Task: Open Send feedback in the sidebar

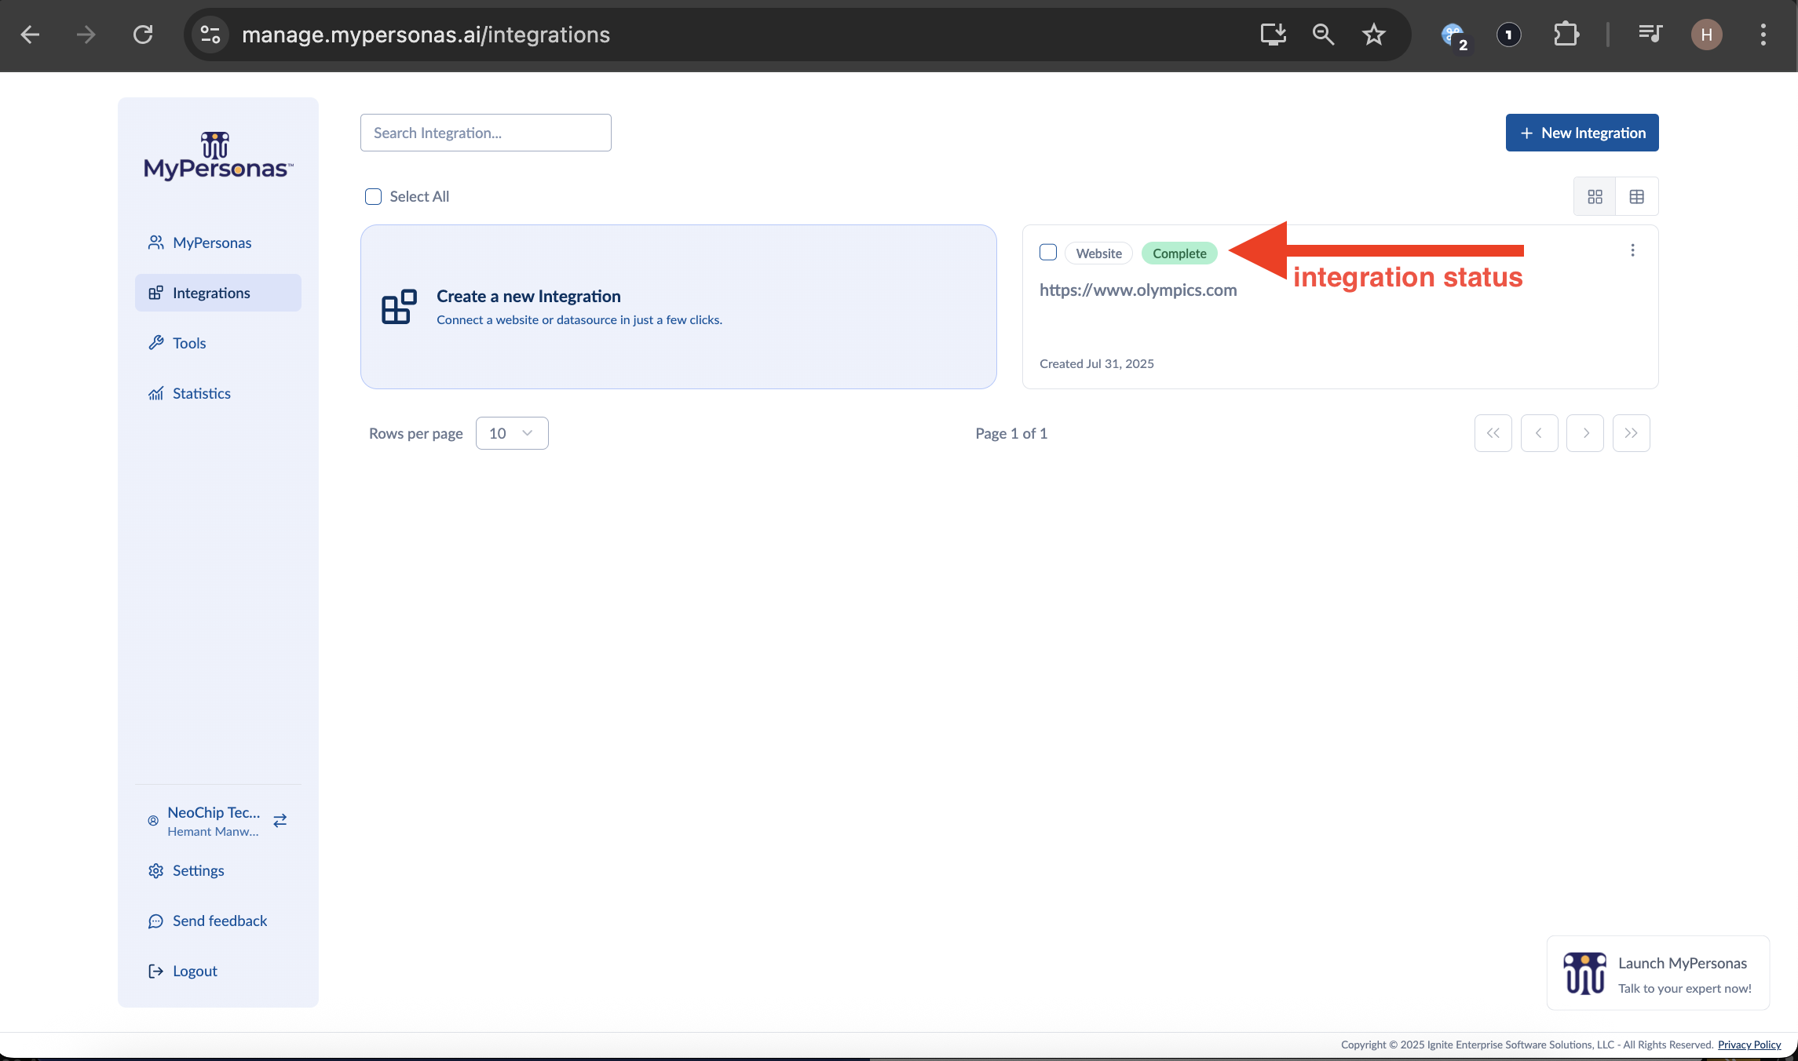Action: 218,921
